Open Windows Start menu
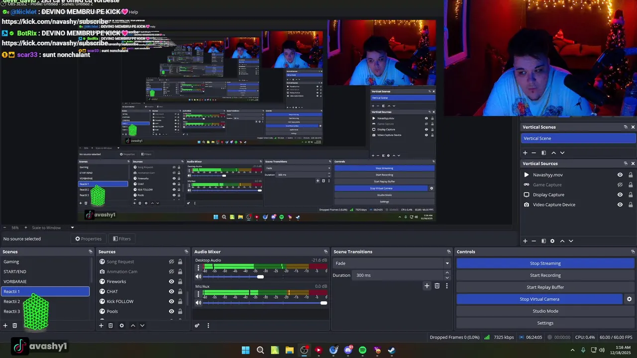The image size is (637, 358). click(x=245, y=350)
